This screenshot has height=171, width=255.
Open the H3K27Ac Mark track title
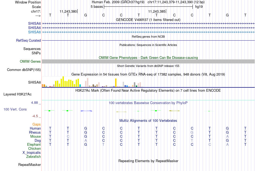(x=148, y=90)
